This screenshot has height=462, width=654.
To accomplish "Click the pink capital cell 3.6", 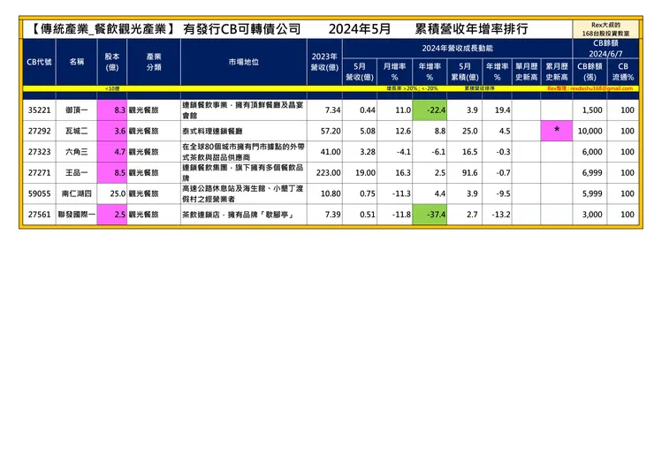I will tap(111, 131).
